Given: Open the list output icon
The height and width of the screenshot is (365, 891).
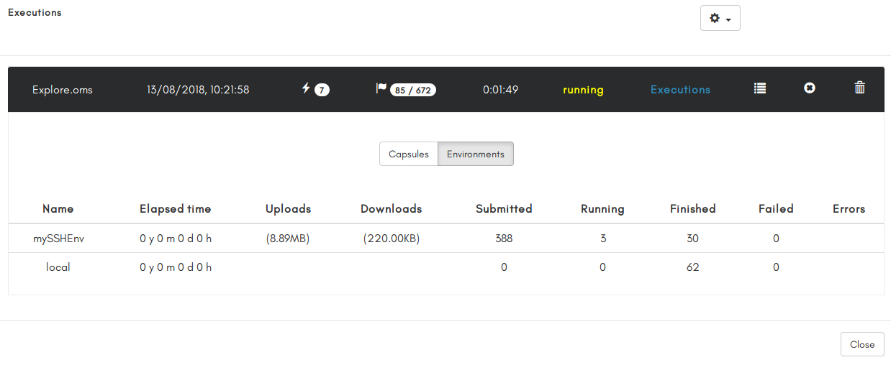Looking at the screenshot, I should pyautogui.click(x=760, y=88).
